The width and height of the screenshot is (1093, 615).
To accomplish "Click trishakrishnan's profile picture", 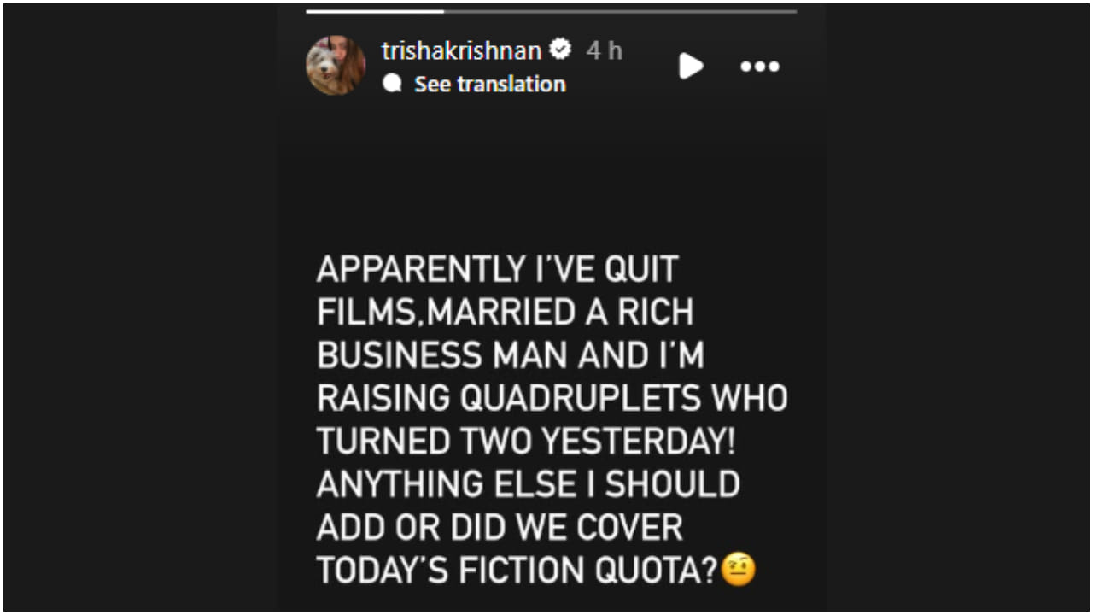I will (x=335, y=66).
